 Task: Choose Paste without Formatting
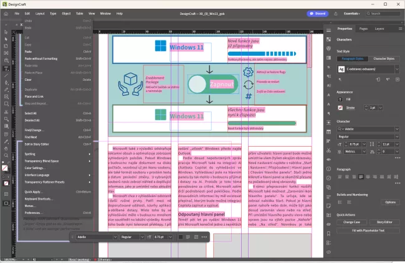click(57, 58)
